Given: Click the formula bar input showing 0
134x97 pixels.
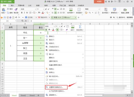Looking at the screenshot, I should (x=81, y=21).
